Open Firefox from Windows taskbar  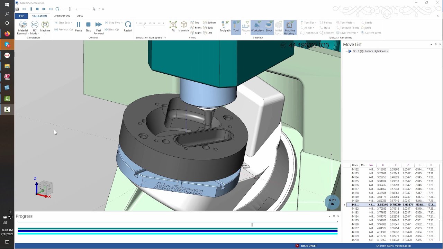point(7,34)
